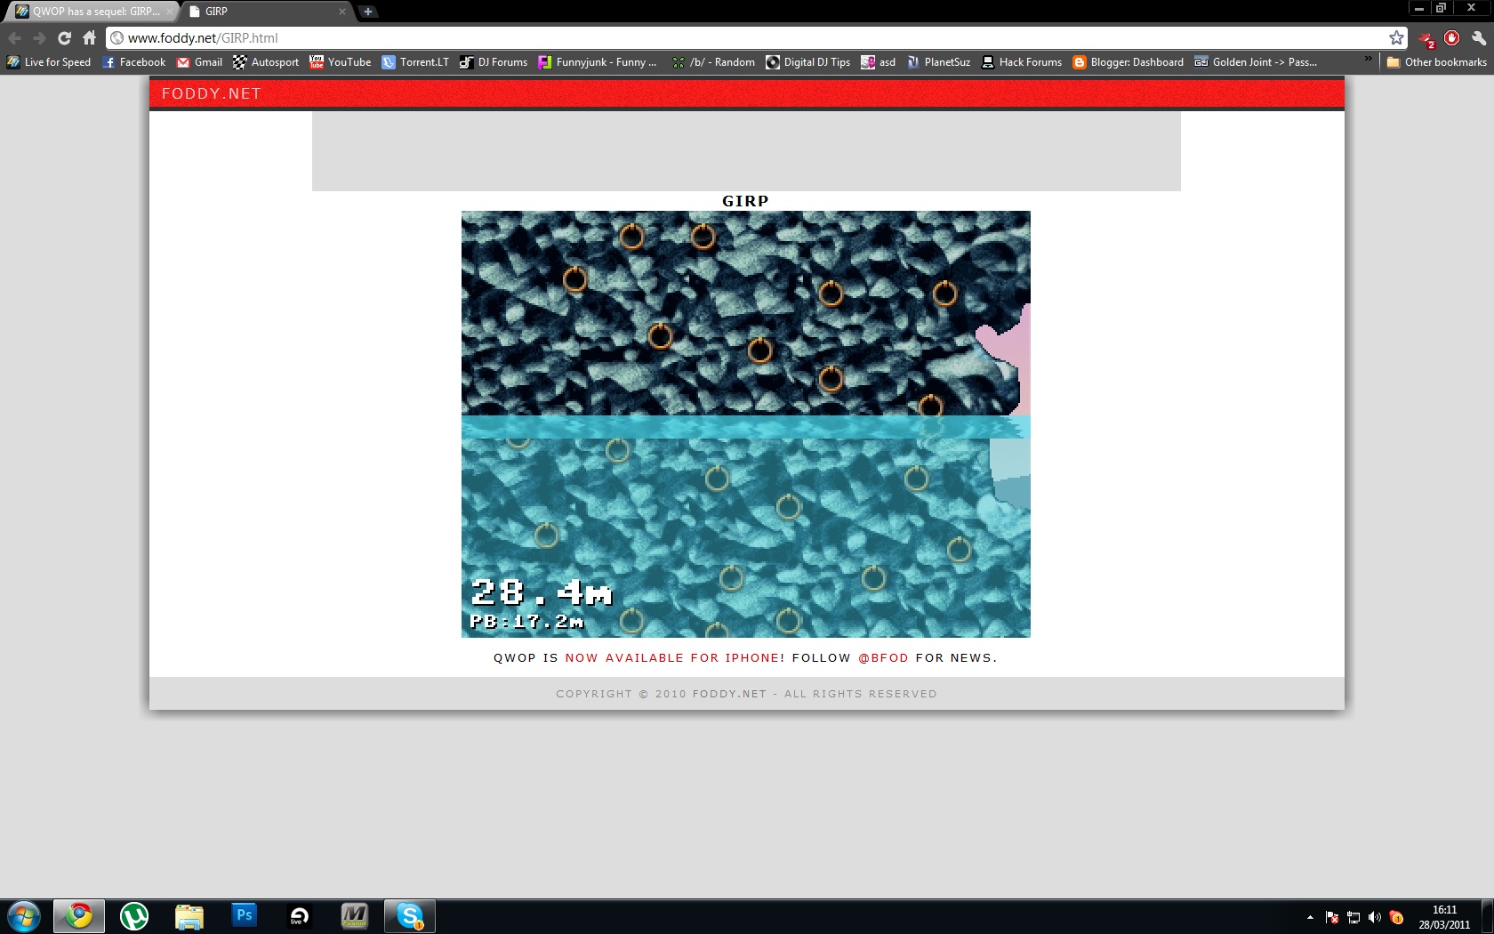Launch Photoshop from the taskbar
The image size is (1494, 934).
click(x=245, y=916)
